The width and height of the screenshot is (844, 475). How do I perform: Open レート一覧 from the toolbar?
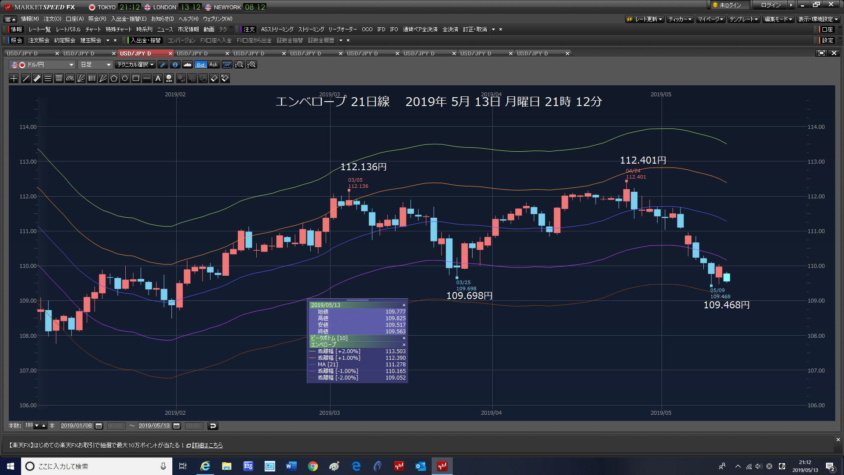(x=40, y=29)
